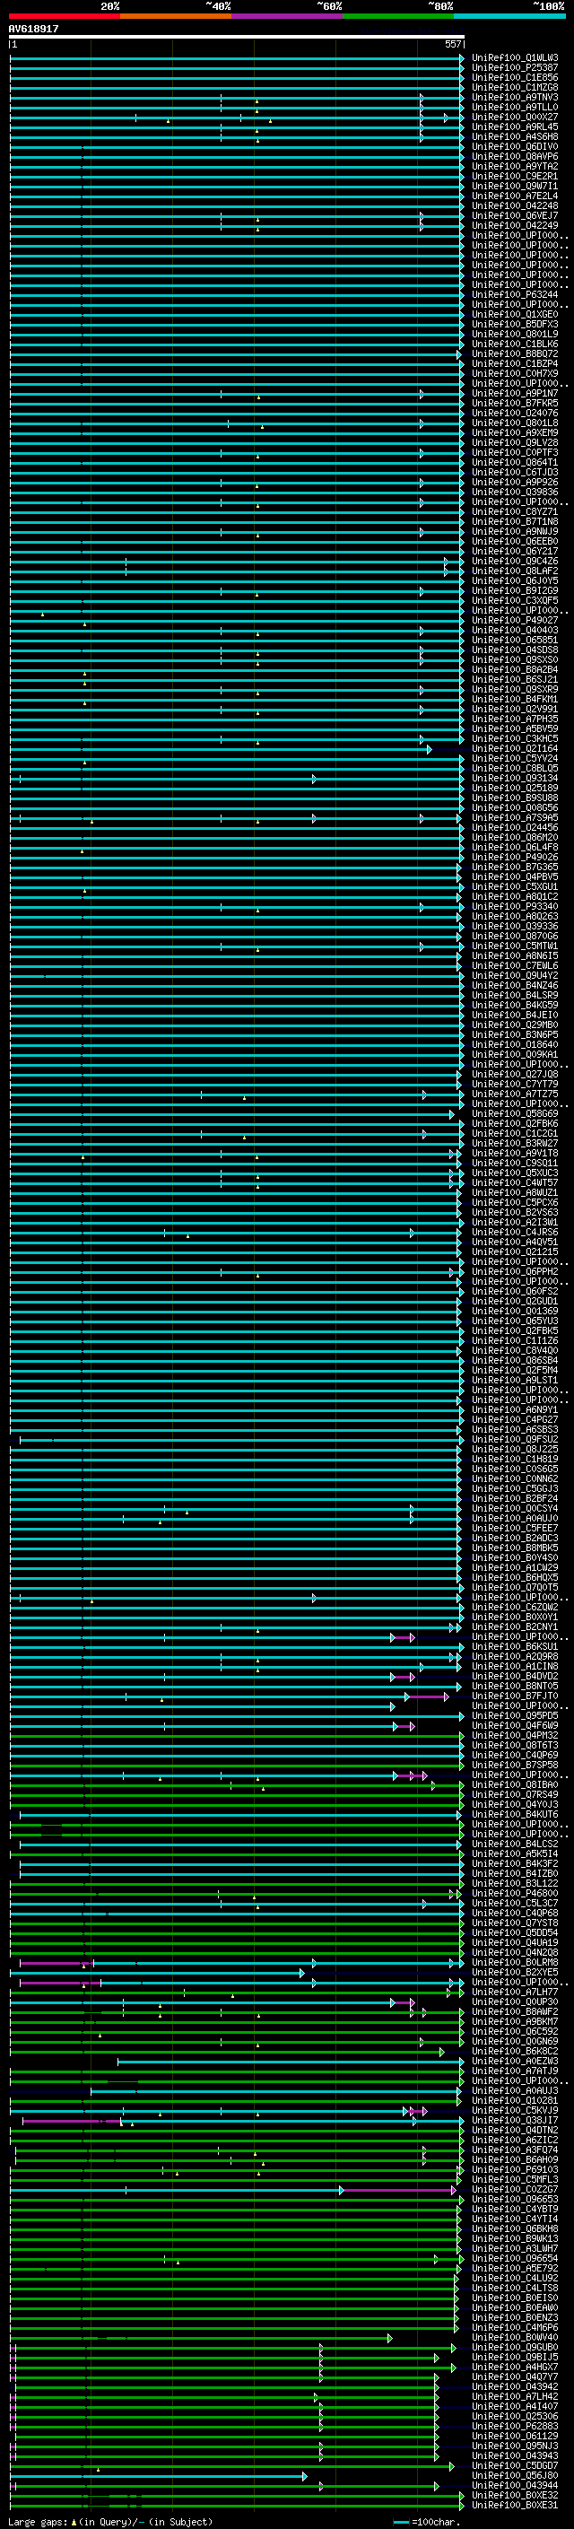Screen dimensions: 574x2529
Task: Select the UniRef100_Q21215 entry
Action: [x=515, y=1251]
